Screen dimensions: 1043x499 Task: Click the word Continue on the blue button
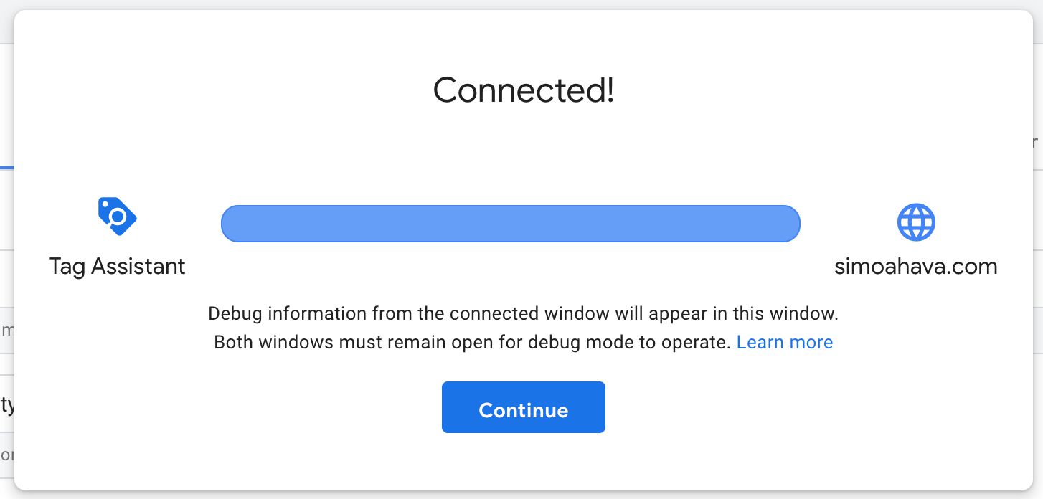point(523,410)
